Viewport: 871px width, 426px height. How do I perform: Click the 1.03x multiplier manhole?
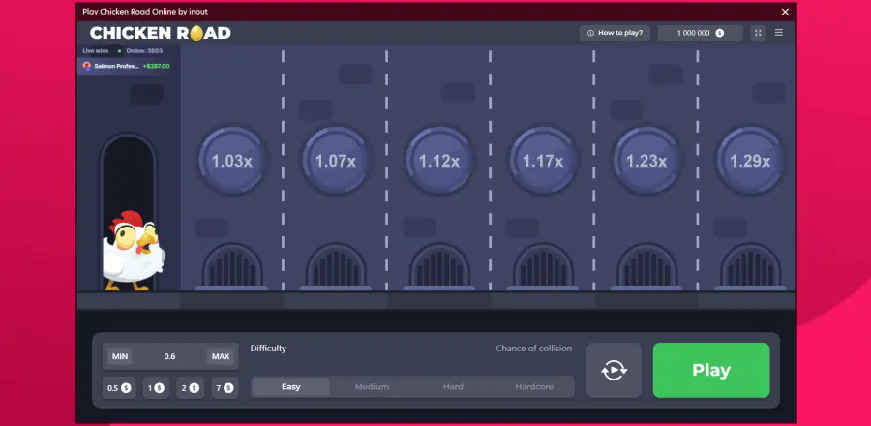232,161
